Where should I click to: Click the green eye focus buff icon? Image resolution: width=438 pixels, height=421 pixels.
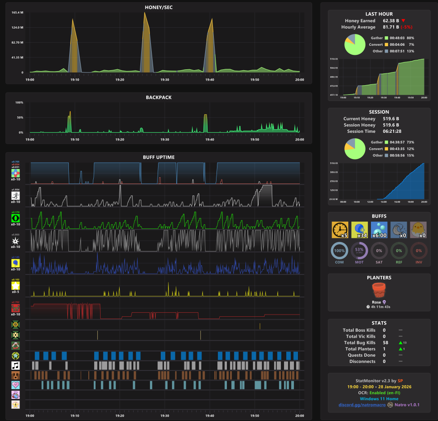[x=15, y=218]
